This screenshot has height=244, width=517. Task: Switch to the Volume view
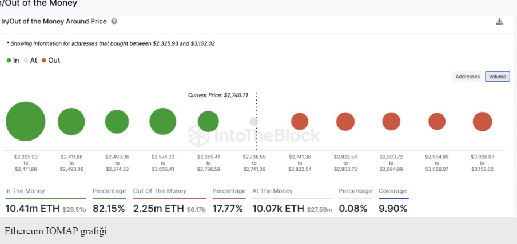click(497, 77)
